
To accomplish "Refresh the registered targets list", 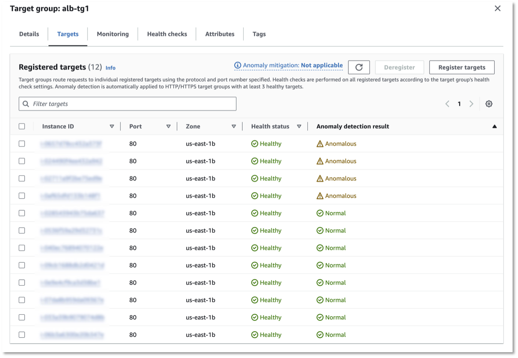I will pos(359,67).
